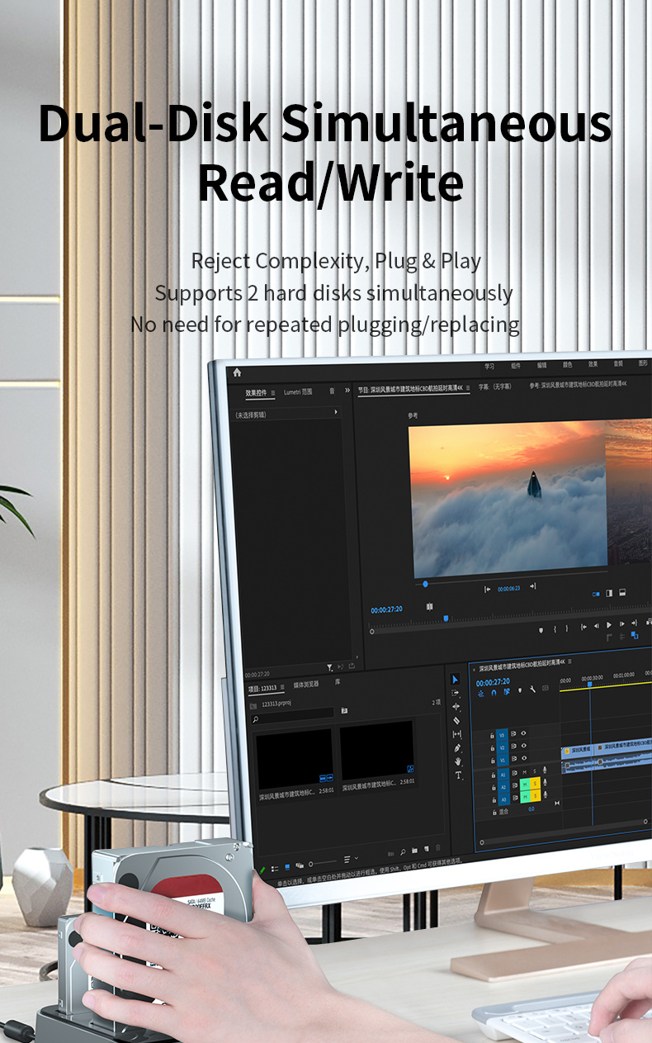Add marker from timeline header icon
This screenshot has width=652, height=1043.
(x=519, y=691)
